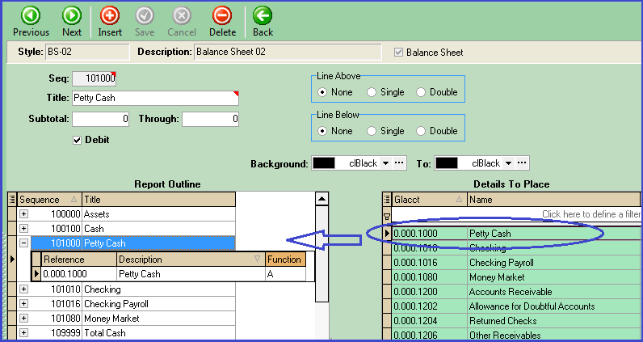Viewport: 643px width, 342px height.
Task: Select the 0.000.1000 reference detail row
Action: coord(174,274)
